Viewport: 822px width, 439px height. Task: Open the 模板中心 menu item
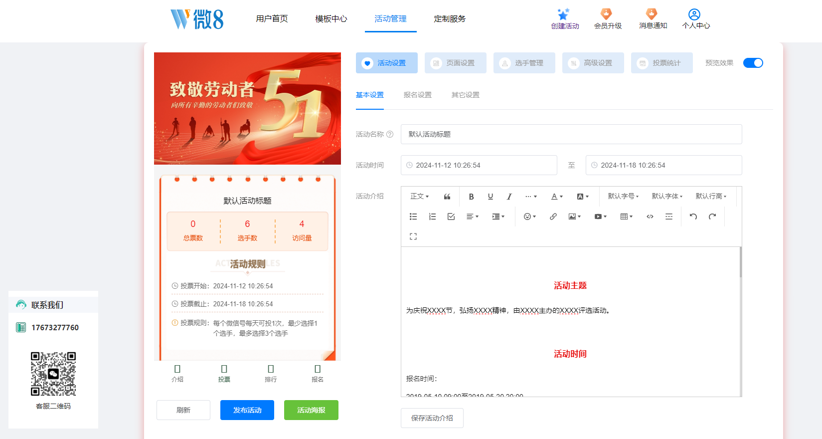click(331, 18)
